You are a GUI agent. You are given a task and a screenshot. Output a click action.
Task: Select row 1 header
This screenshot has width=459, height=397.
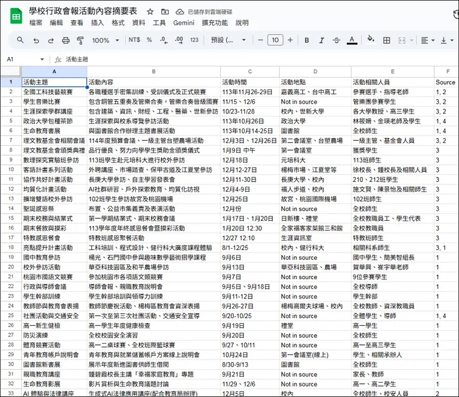click(11, 82)
